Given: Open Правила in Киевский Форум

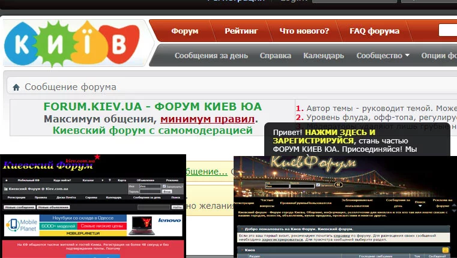Looking at the screenshot, I should [41, 197].
